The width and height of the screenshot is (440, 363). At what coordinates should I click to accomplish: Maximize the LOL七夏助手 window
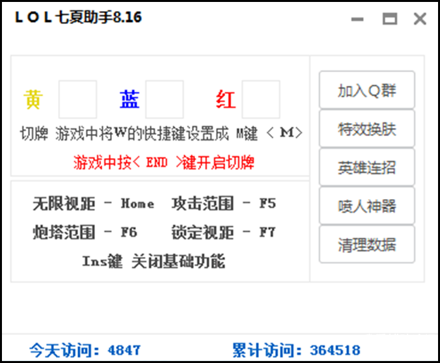pyautogui.click(x=390, y=19)
